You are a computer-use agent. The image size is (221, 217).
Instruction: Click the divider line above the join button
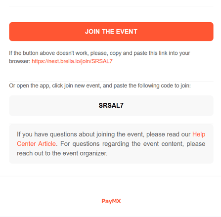click(111, 6)
